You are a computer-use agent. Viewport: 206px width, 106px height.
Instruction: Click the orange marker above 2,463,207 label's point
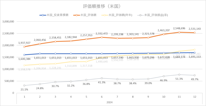[164, 34]
